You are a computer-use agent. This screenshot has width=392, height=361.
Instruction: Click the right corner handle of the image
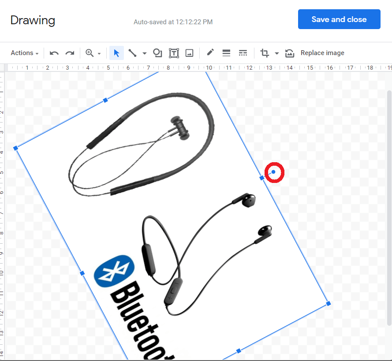click(x=329, y=304)
